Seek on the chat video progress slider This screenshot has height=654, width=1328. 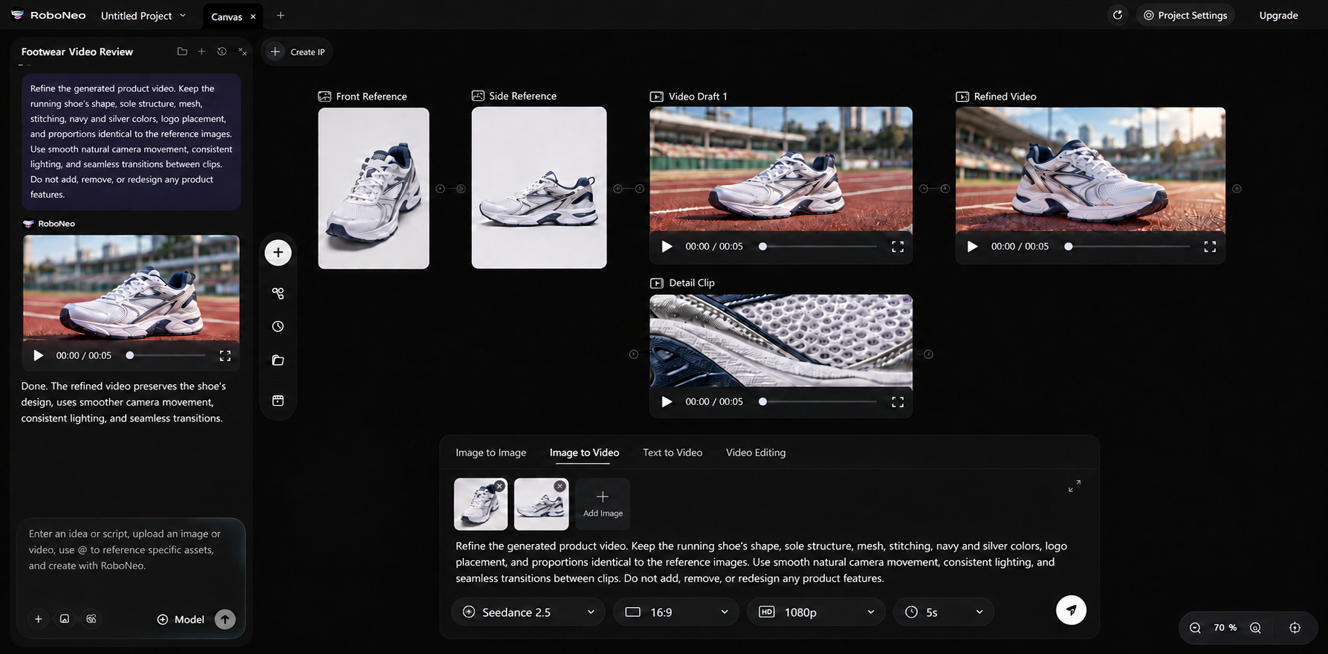(166, 356)
